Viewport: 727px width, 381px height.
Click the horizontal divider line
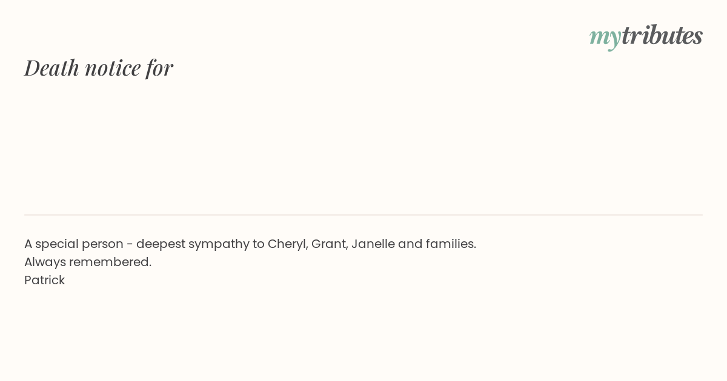coord(363,215)
